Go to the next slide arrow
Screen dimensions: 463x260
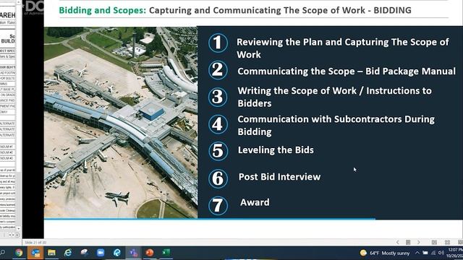[x=419, y=243]
